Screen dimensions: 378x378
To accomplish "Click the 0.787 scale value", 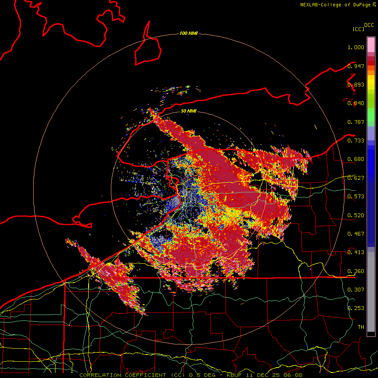I will click(x=356, y=122).
